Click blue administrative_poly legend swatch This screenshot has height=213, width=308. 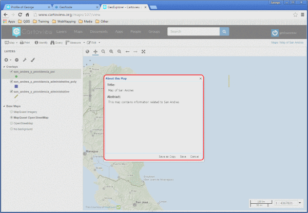[x=16, y=86]
